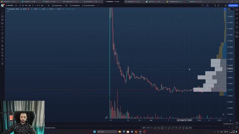Click the Windows taskbar search field
Viewport: 239px width, 134px height.
click(108, 132)
